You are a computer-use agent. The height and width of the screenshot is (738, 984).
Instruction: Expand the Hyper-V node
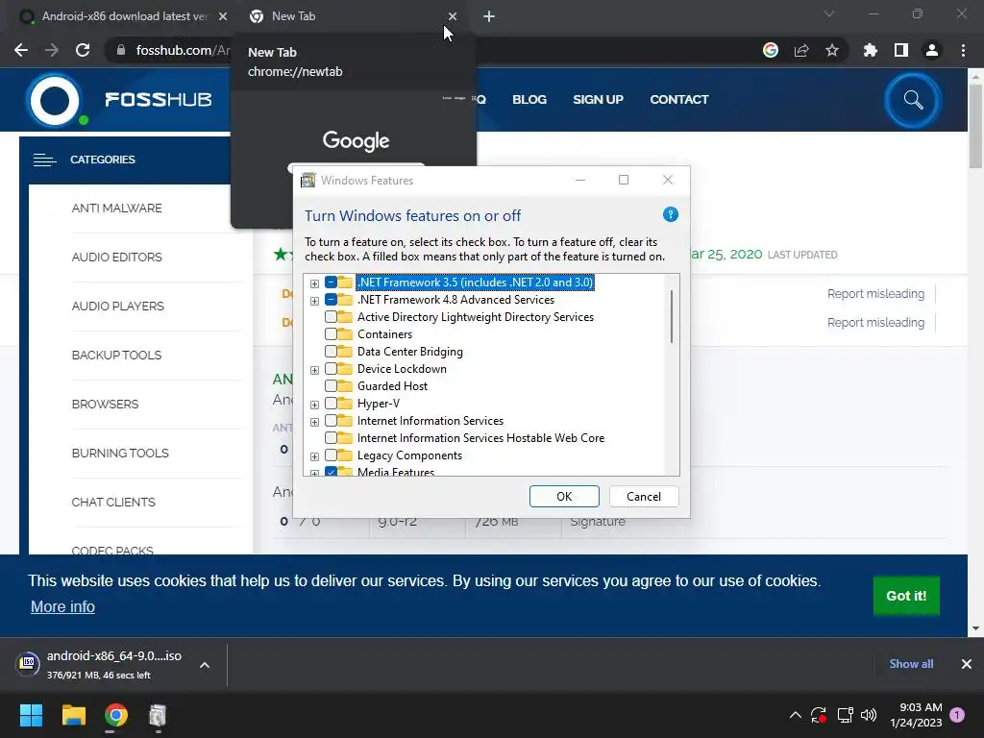[x=314, y=405]
